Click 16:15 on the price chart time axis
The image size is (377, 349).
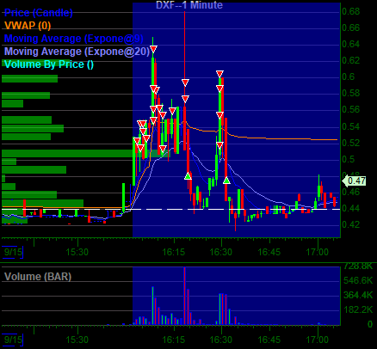point(174,252)
